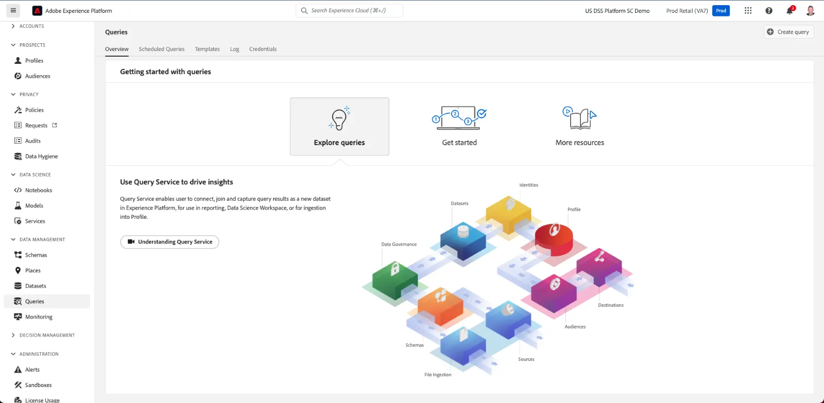This screenshot has height=403, width=824.
Task: Switch to the Scheduled Queries tab
Action: pos(162,49)
